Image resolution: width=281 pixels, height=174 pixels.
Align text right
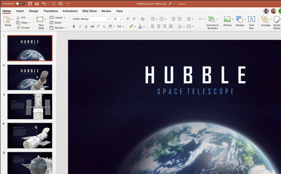tap(165, 26)
